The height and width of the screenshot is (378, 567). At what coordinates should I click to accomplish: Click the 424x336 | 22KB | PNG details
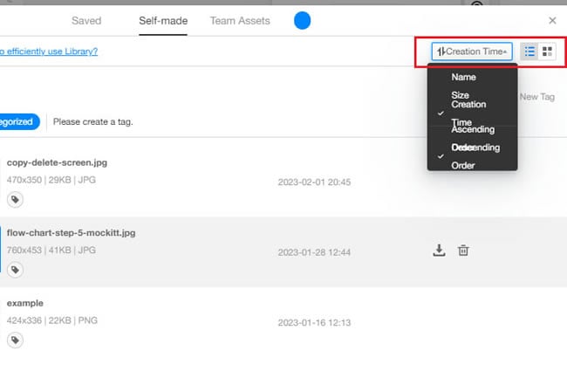coord(52,320)
